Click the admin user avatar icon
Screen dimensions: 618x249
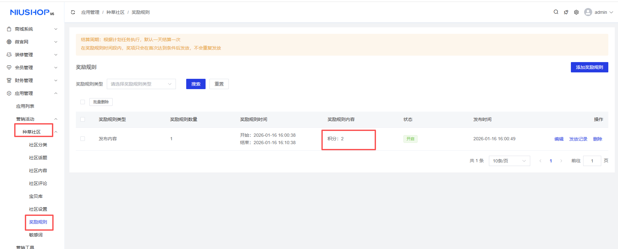click(x=588, y=12)
